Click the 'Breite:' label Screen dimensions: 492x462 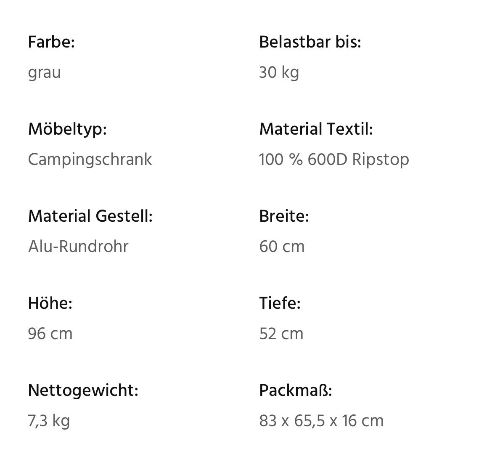click(284, 216)
